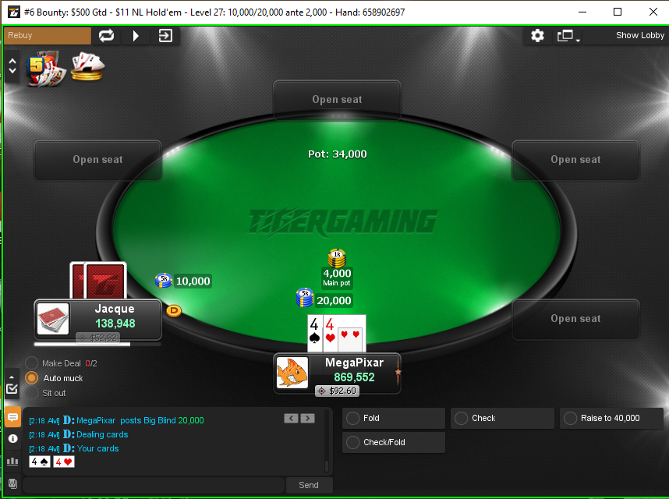669x499 pixels.
Task: Click the chat history scrollbar
Action: pyautogui.click(x=327, y=441)
